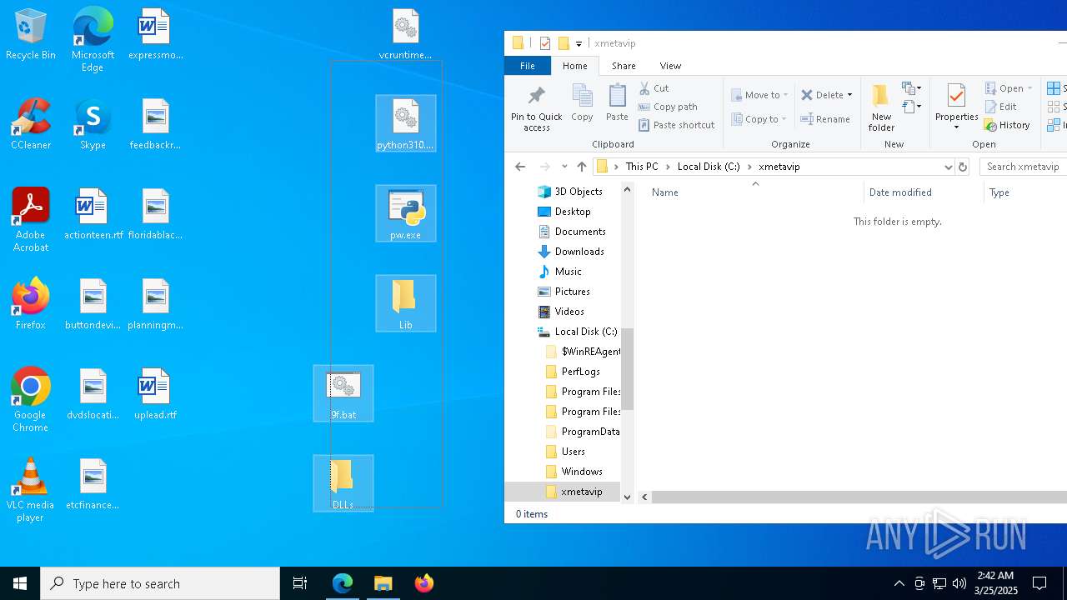Select Lib folder on desktop
1067x600 pixels.
tap(406, 304)
